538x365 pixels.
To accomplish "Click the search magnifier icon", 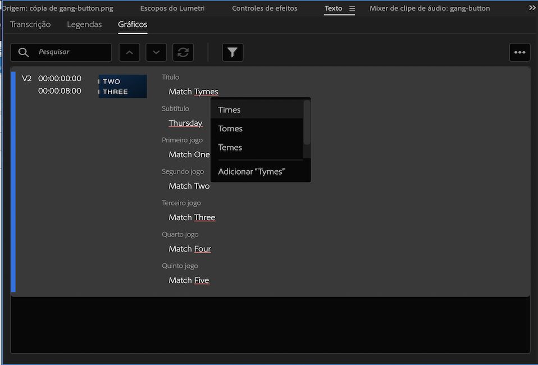I will coord(24,52).
